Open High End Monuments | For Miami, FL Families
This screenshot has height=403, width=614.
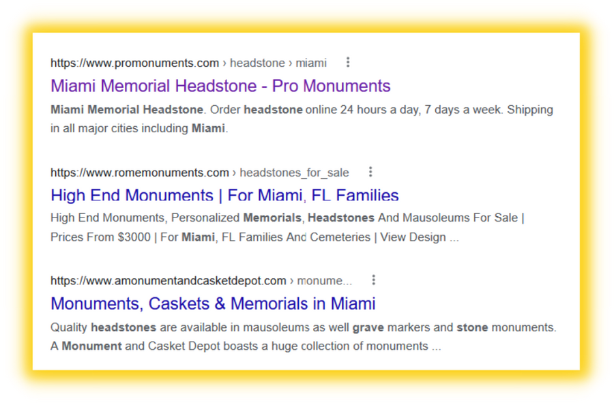[224, 195]
